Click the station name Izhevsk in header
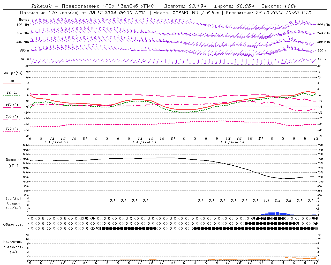 41,6
